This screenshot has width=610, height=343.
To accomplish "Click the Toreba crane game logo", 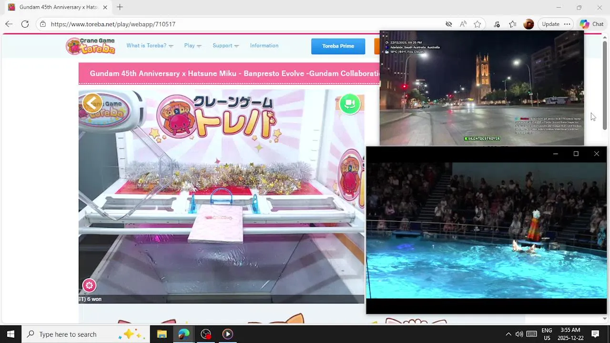I will point(91,46).
